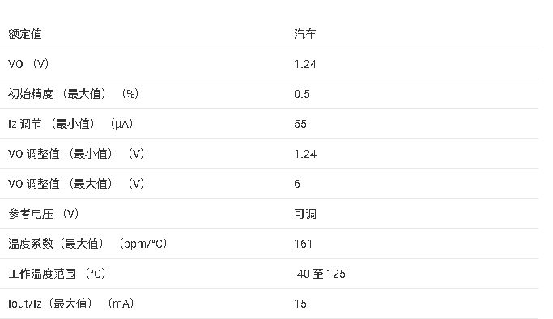The height and width of the screenshot is (319, 553).
Task: Click the VO 调整值 (最小值) (V) label
Action: click(x=76, y=154)
